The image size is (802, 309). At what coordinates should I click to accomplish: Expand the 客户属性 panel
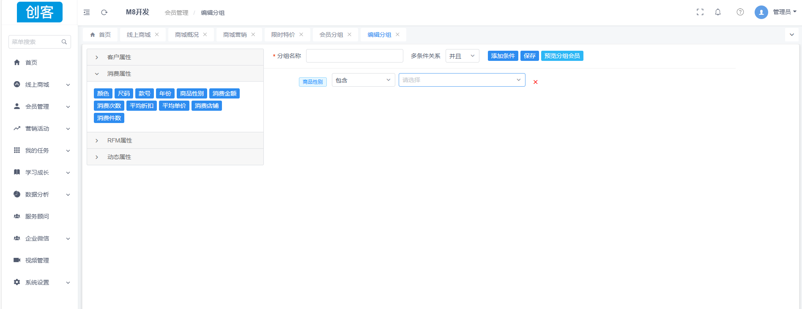click(x=175, y=57)
